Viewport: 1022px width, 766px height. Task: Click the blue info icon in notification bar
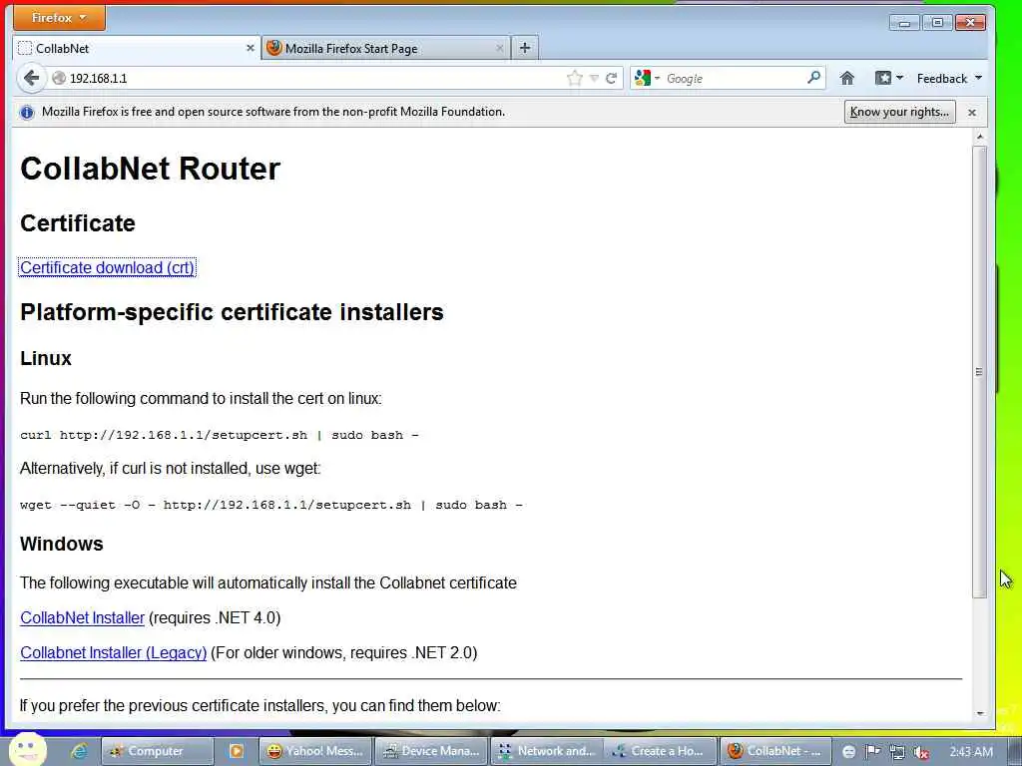(x=27, y=112)
